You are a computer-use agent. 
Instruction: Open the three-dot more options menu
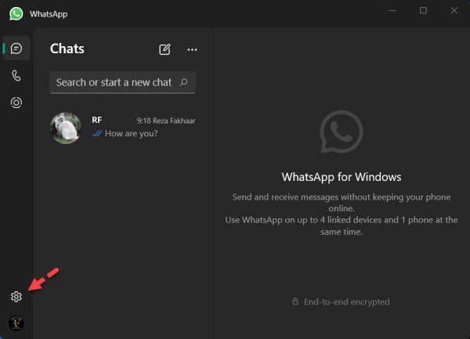click(x=192, y=49)
